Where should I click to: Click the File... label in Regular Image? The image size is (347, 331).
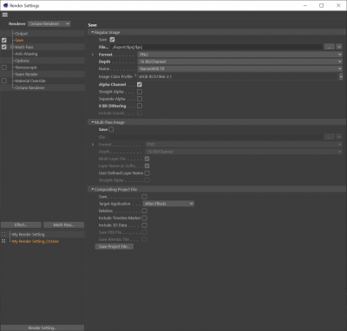[103, 47]
